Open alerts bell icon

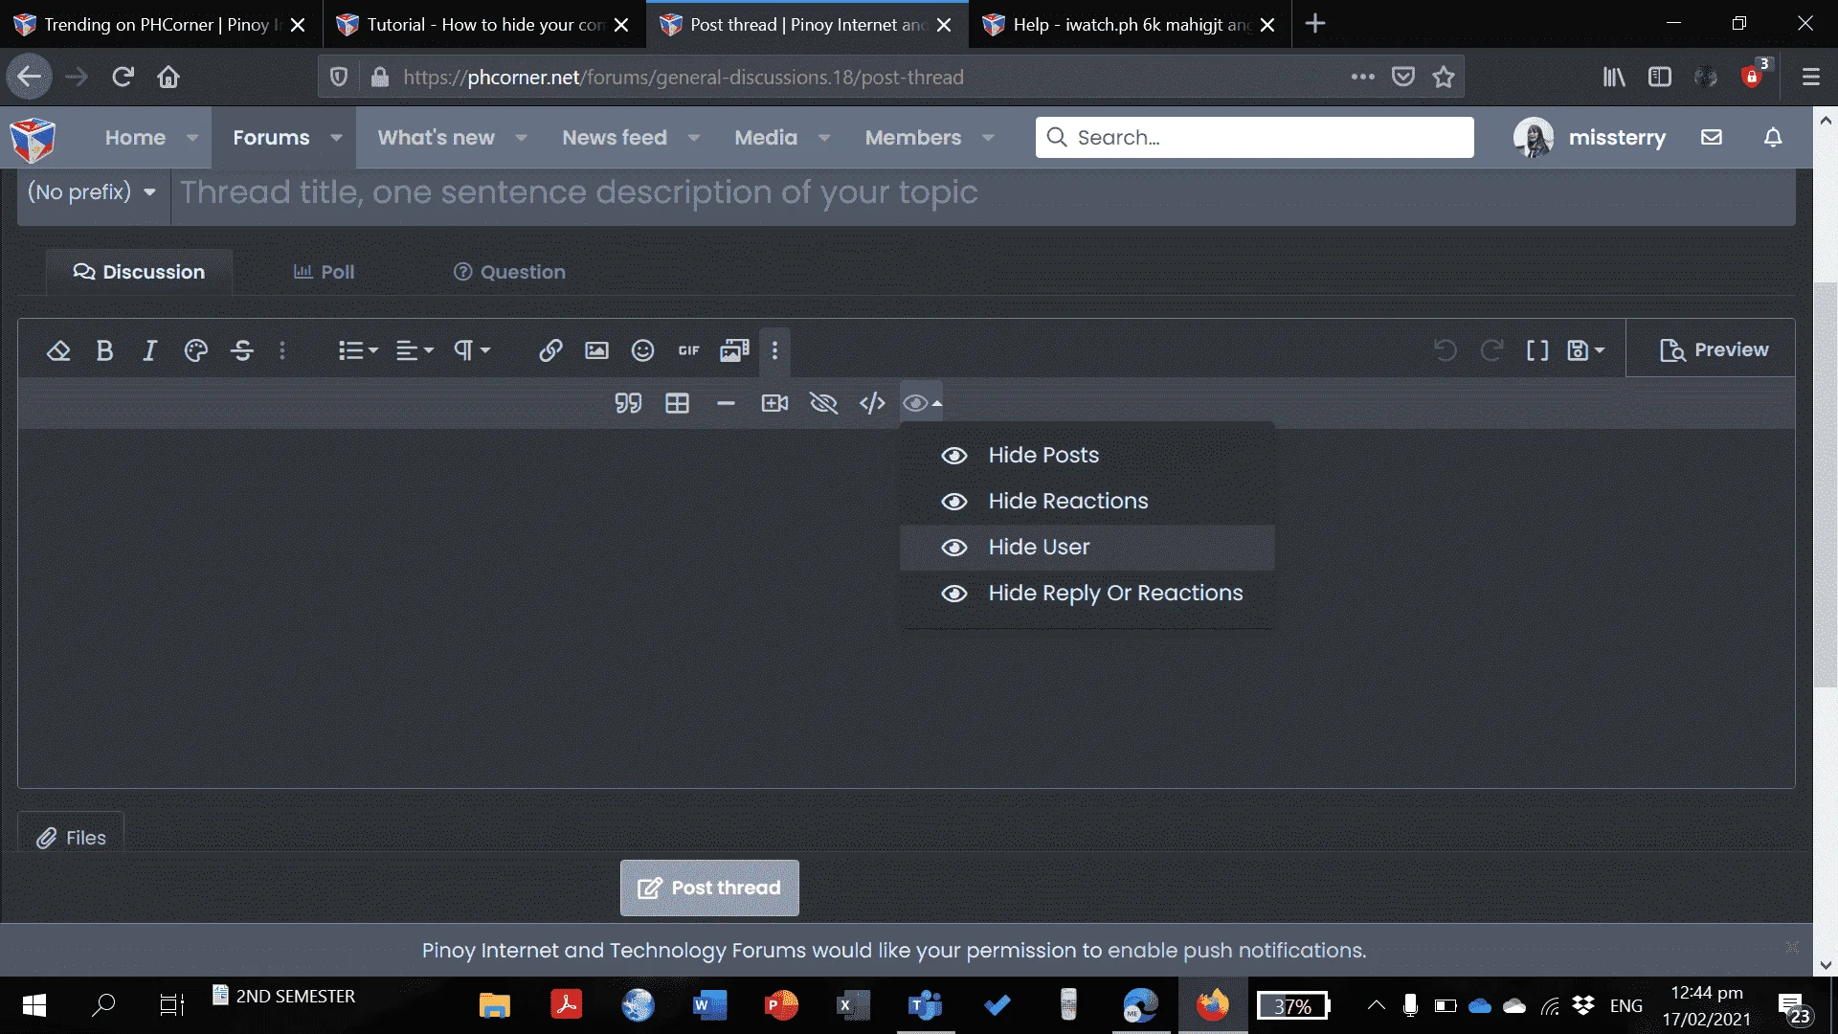tap(1773, 138)
